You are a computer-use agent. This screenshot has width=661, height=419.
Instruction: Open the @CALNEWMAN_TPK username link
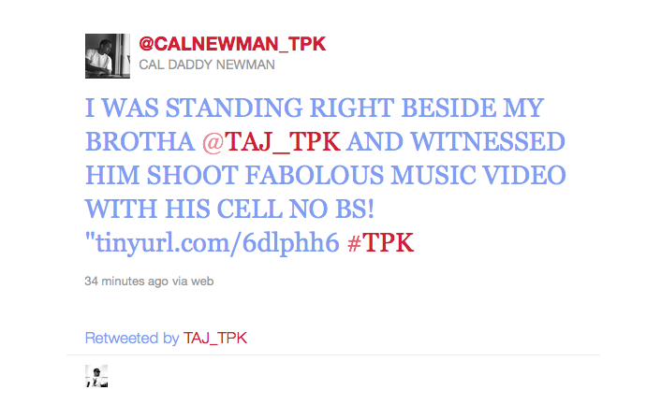click(x=232, y=44)
